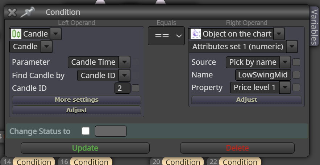Toggle the checkbox beside Source Pick by name
This screenshot has height=165, width=320.
(x=296, y=62)
